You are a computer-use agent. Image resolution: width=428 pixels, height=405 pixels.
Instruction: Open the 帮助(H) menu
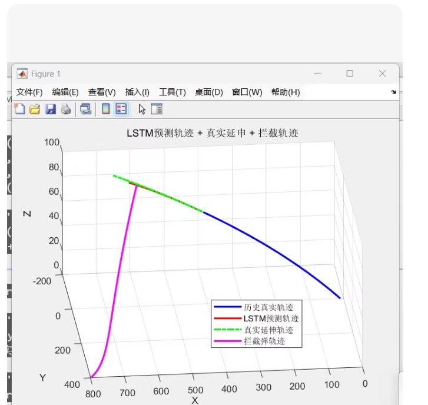pos(286,92)
